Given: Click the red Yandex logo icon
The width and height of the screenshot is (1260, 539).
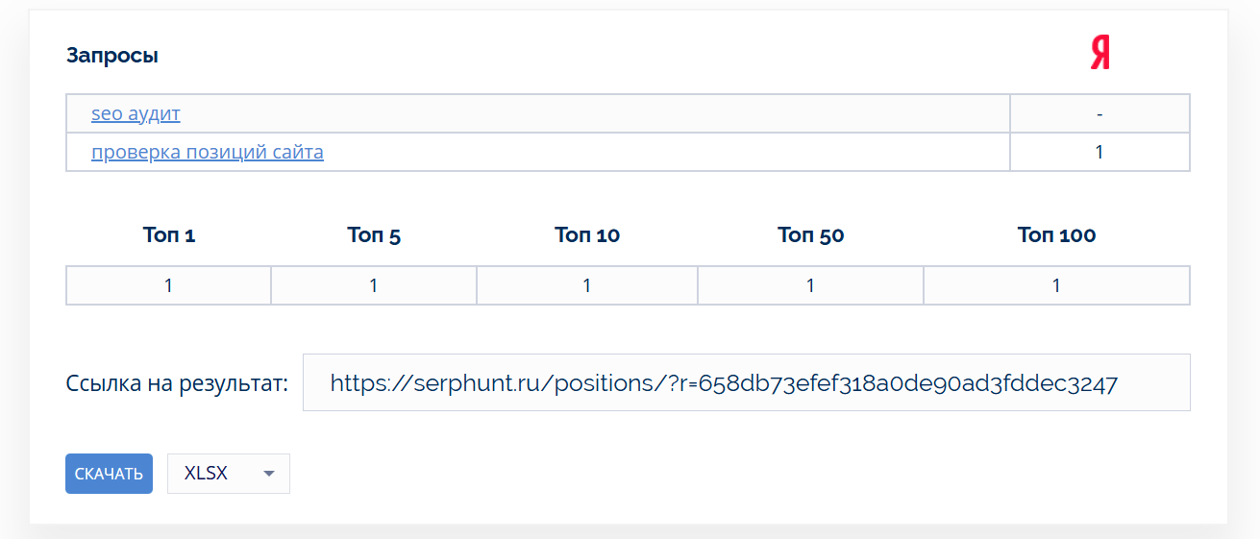Looking at the screenshot, I should 1099,54.
